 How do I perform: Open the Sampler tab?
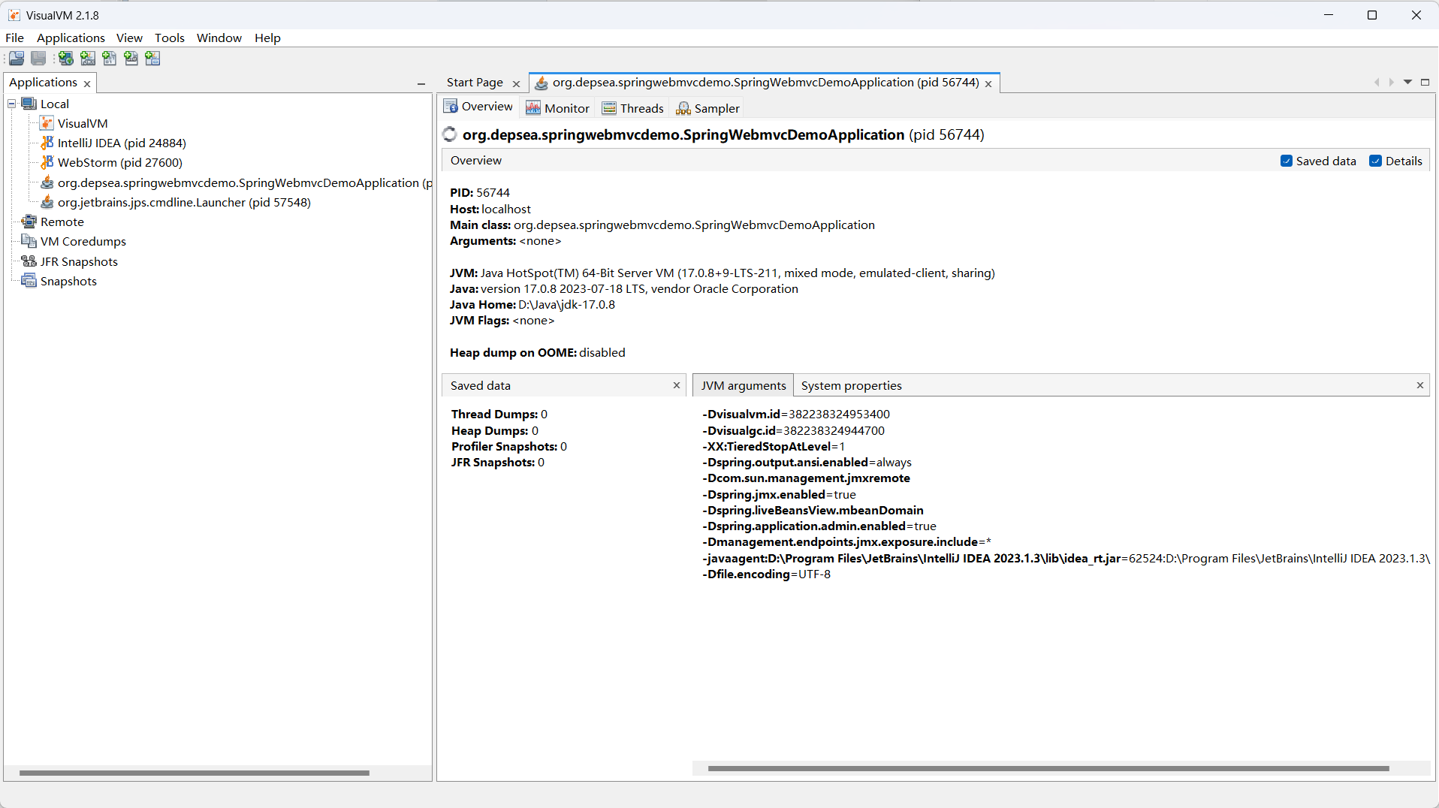pos(707,108)
